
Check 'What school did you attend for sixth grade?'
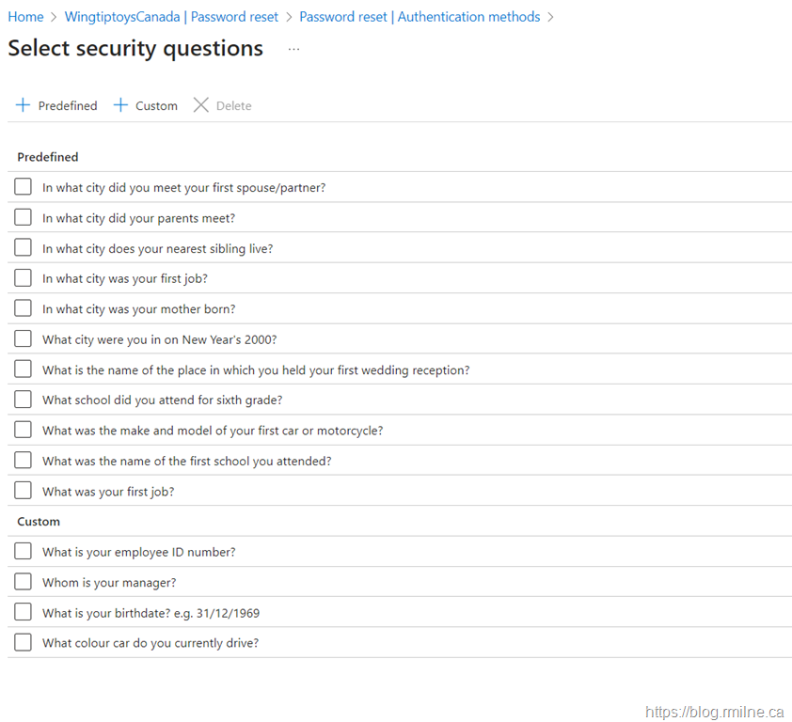pyautogui.click(x=24, y=400)
